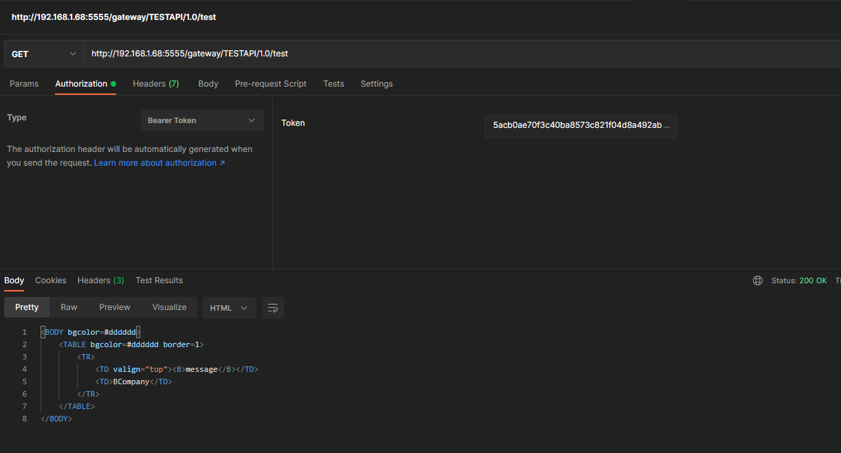This screenshot has width=841, height=453.
Task: Open the Pre-request Script tab
Action: [x=271, y=84]
